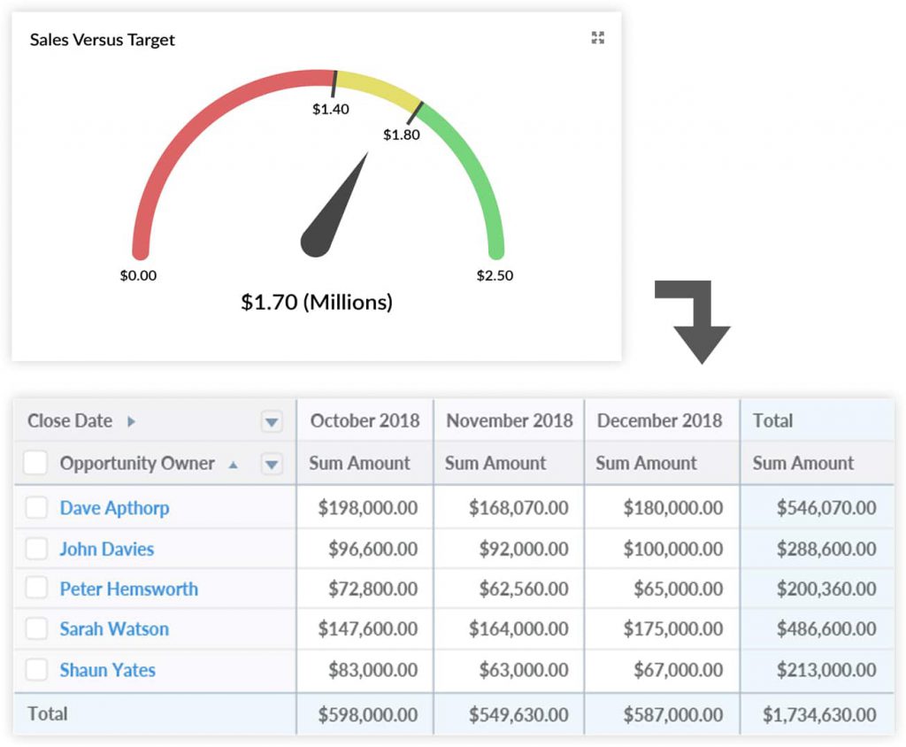Tick the Peter Hemsworth row checkbox
Screen dimensions: 906x747
tap(36, 589)
